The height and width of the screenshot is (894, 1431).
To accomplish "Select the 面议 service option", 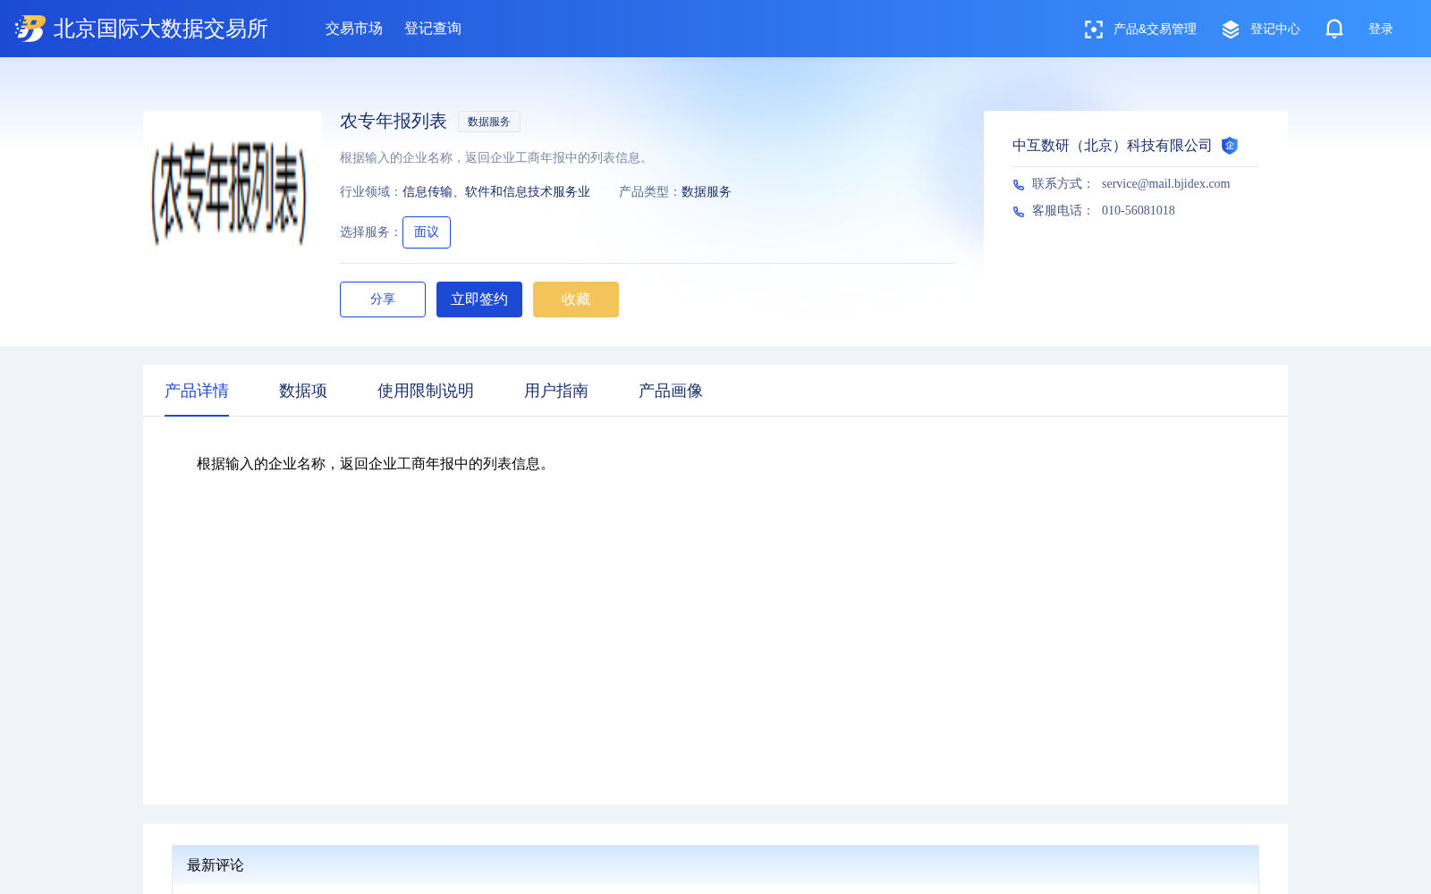I will point(427,232).
